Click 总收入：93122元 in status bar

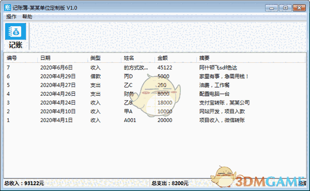pos(24,183)
